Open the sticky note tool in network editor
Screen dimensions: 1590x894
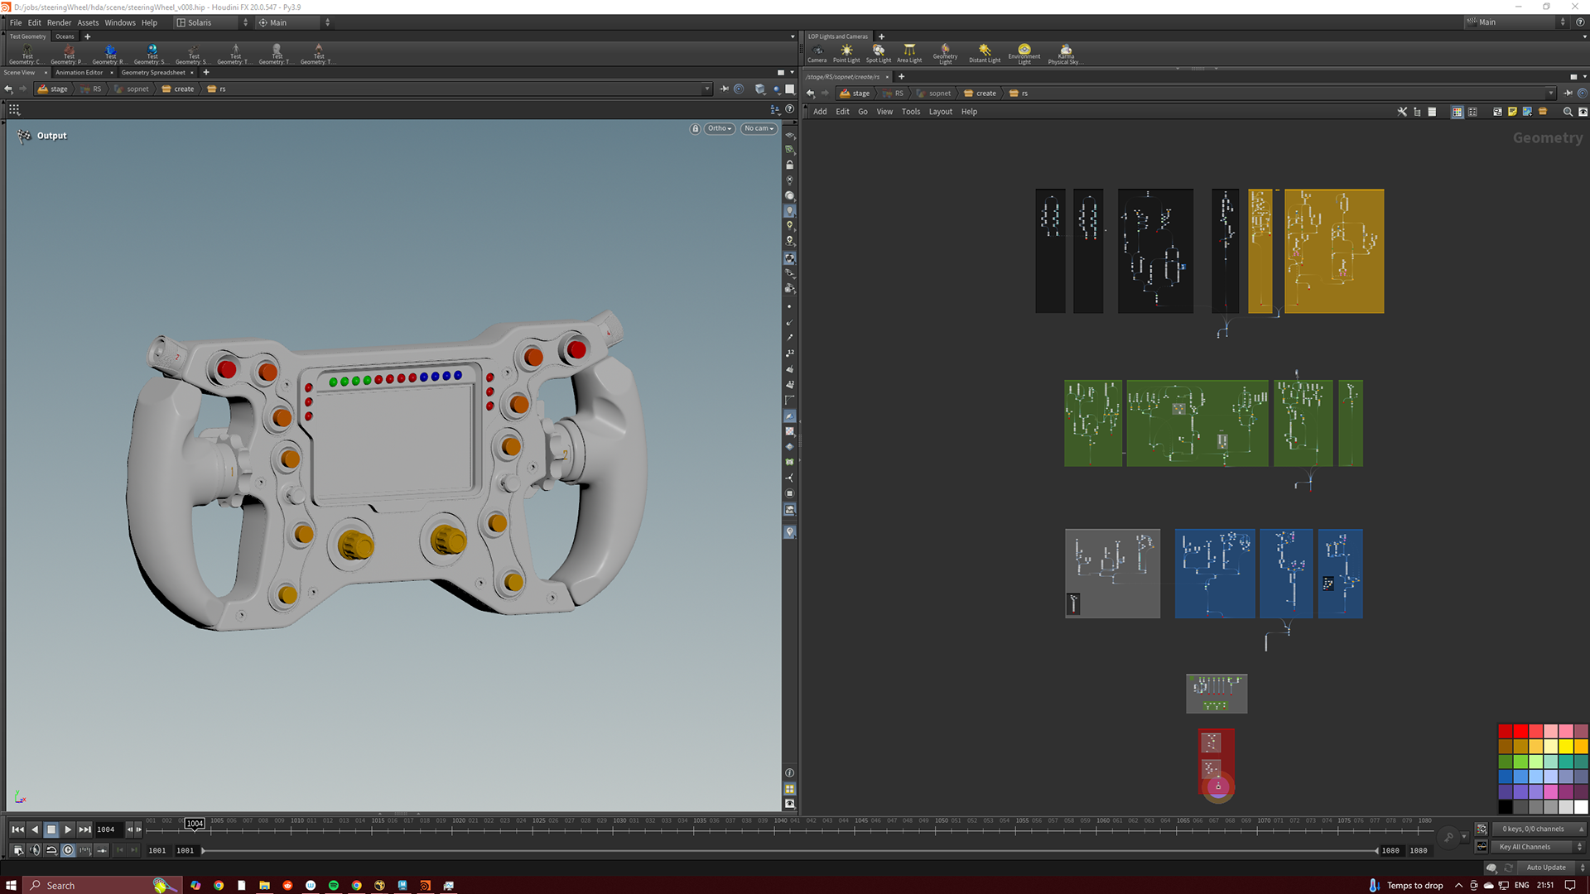pos(1512,112)
